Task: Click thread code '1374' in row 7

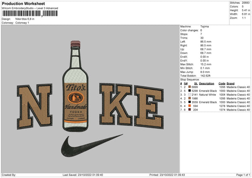Action: (222, 110)
